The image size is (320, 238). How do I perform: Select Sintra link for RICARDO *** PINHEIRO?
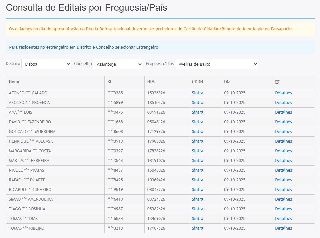[197, 190]
